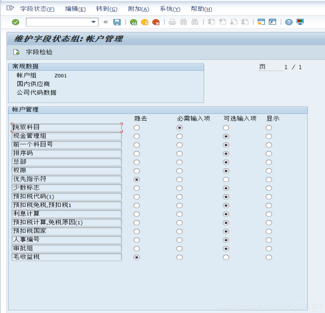Set 现金管理组 to 隐去 (suppress)
The height and width of the screenshot is (313, 325).
136,136
